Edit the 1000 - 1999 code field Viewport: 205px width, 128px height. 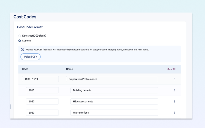pyautogui.click(x=40, y=79)
